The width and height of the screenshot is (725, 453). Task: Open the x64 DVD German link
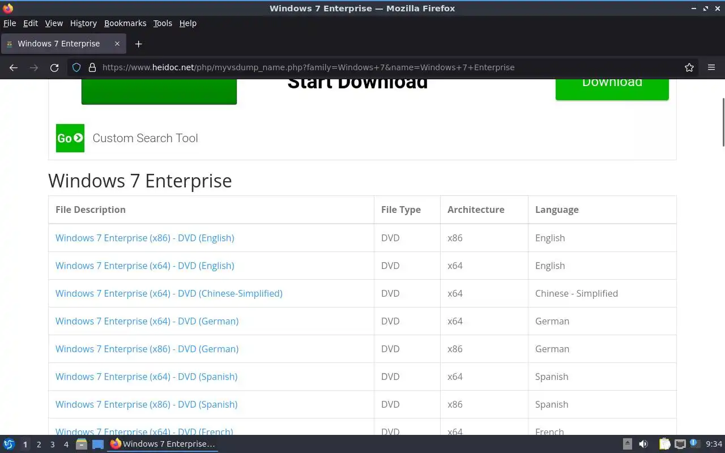147,321
